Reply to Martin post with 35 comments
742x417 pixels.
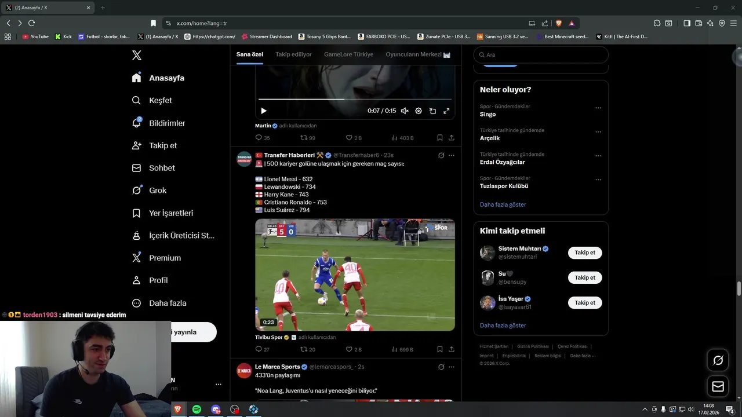[x=263, y=138]
